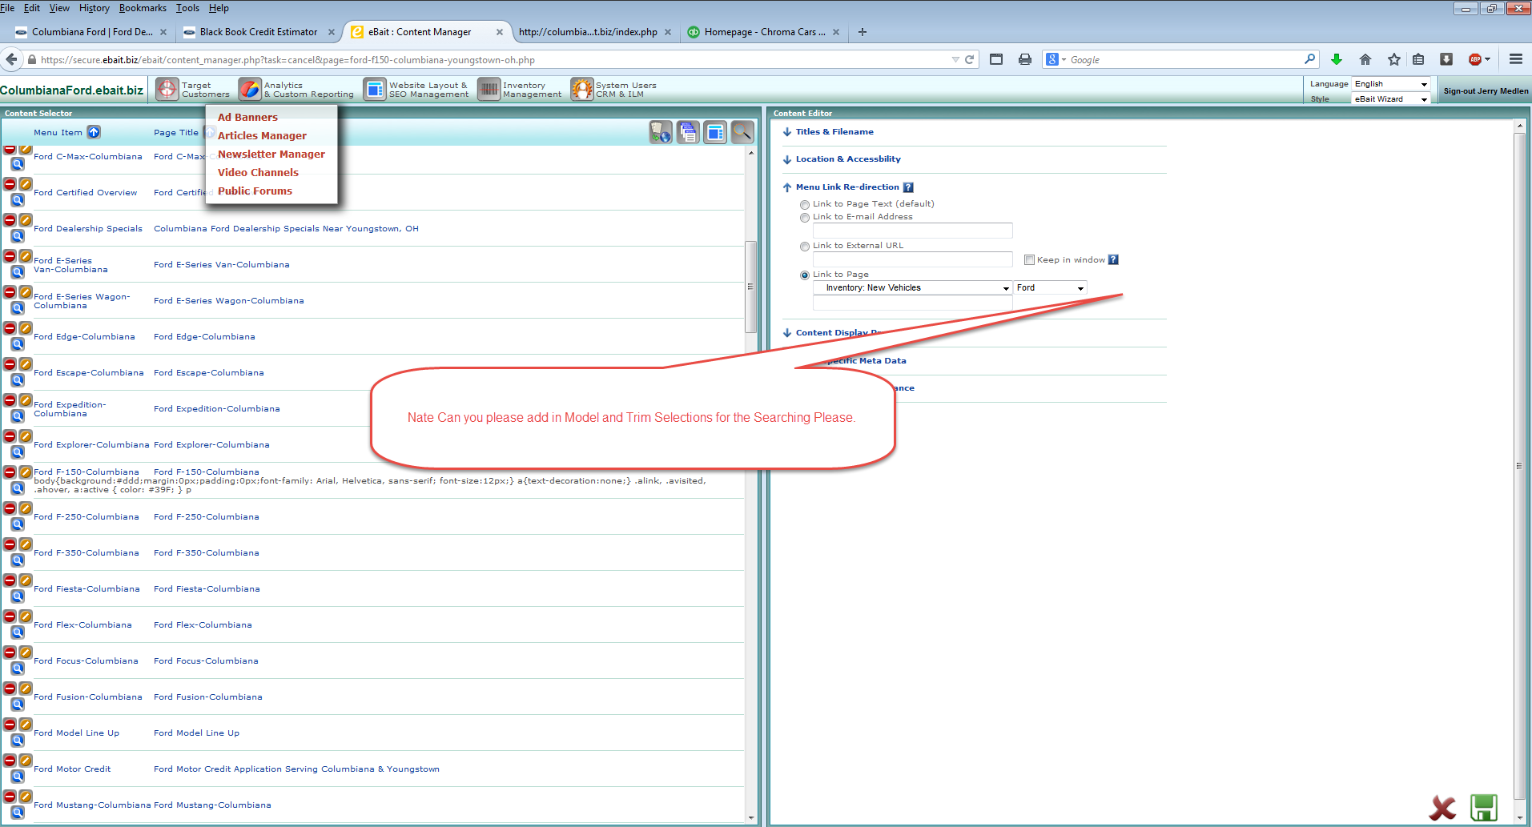Click the browser Home icon
This screenshot has width=1532, height=827.
[x=1365, y=59]
